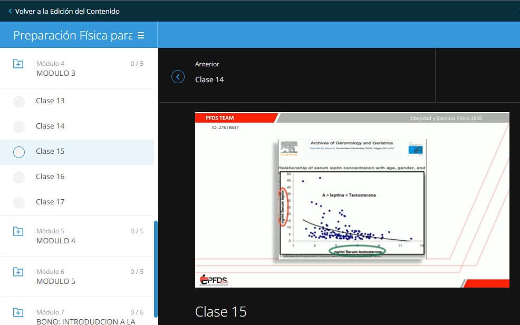Screen dimensions: 520x325
Task: Click the BONO module folder icon
Action: coord(18,312)
